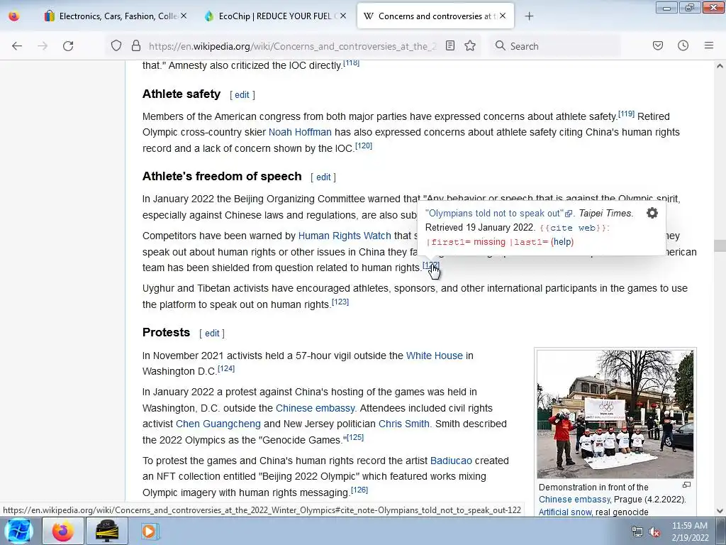Screen dimensions: 726x545
Task: Open the media player taskbar icon
Action: point(149,531)
